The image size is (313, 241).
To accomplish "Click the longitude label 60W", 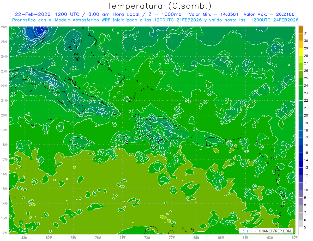I will click(x=294, y=237).
